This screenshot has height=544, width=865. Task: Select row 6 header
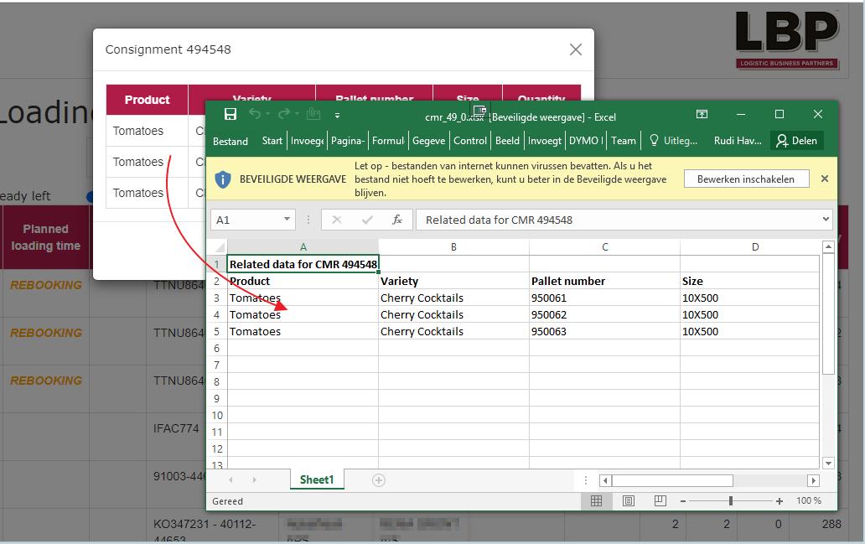(217, 349)
